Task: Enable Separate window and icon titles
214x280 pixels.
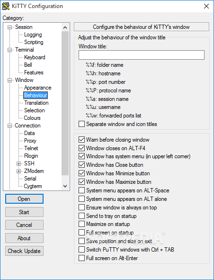Action: point(118,124)
